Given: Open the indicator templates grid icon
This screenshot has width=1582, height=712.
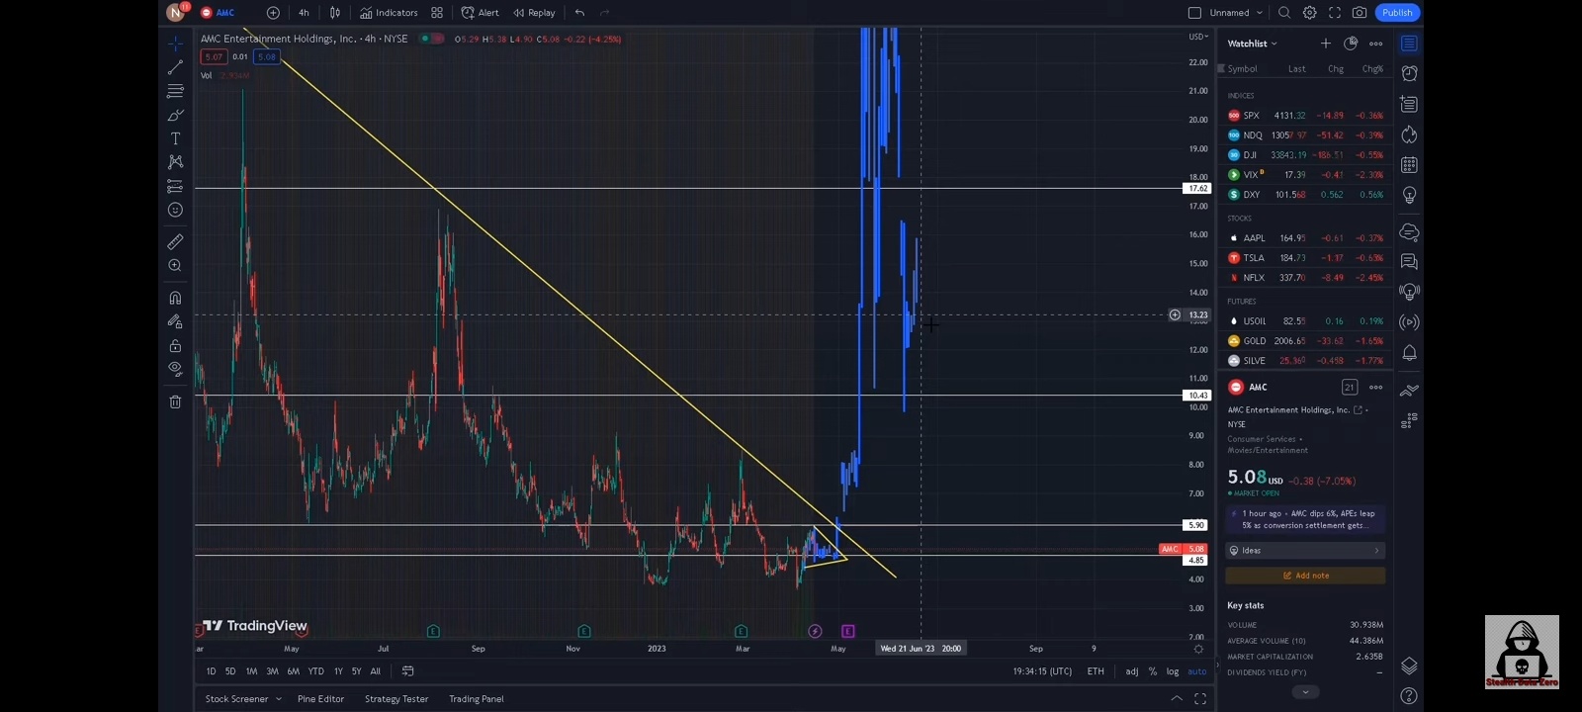Looking at the screenshot, I should pyautogui.click(x=437, y=13).
